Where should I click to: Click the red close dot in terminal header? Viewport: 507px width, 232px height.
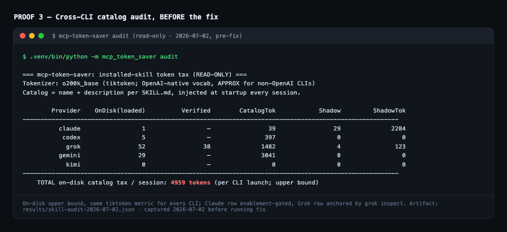tap(23, 36)
